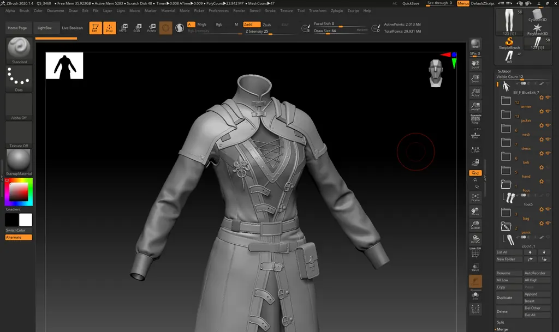
Task: Click Live Boolean button
Action: [x=73, y=28]
